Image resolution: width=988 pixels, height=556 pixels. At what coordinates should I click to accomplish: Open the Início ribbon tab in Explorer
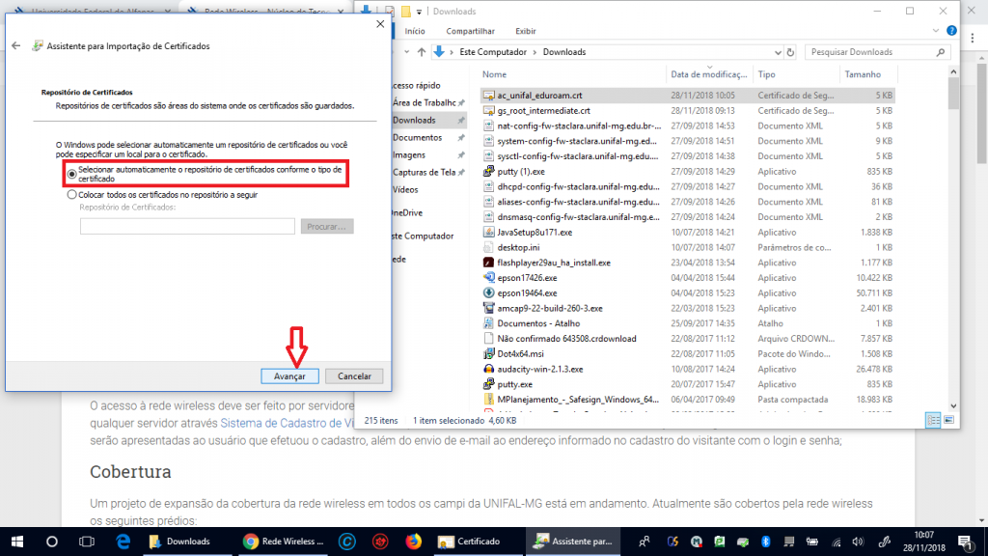(415, 31)
